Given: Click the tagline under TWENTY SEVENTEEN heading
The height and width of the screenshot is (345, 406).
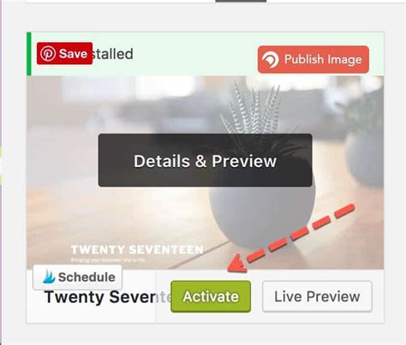Looking at the screenshot, I should click(x=108, y=260).
